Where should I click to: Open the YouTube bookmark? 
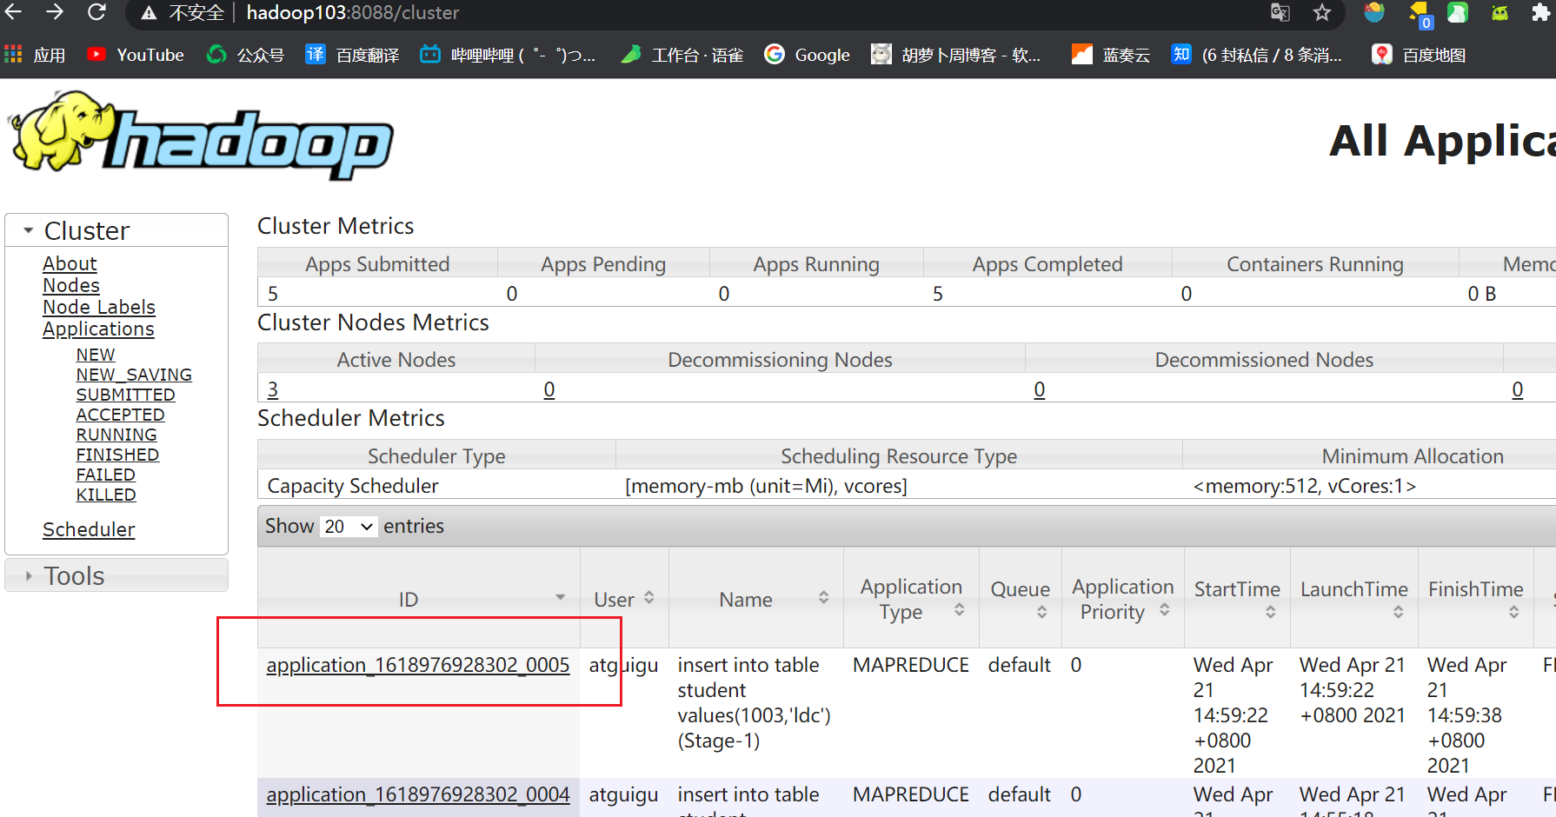coord(136,55)
